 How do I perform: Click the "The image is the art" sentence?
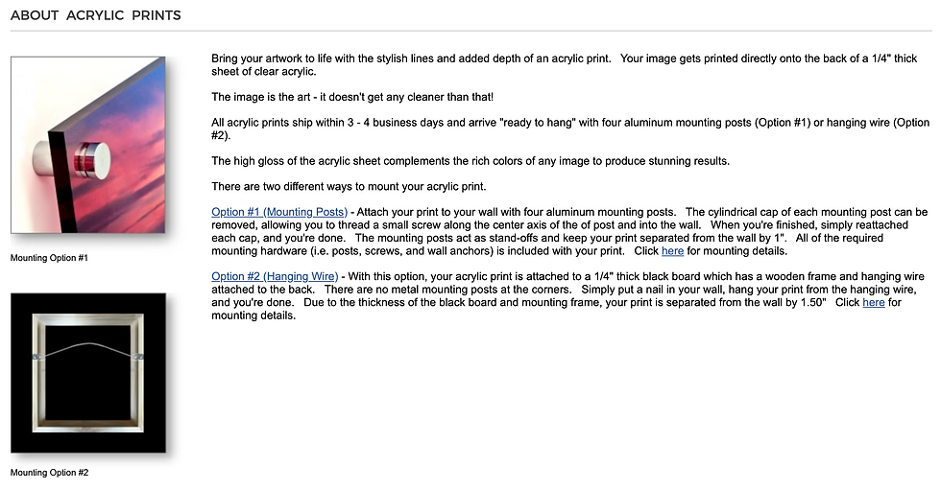point(352,97)
